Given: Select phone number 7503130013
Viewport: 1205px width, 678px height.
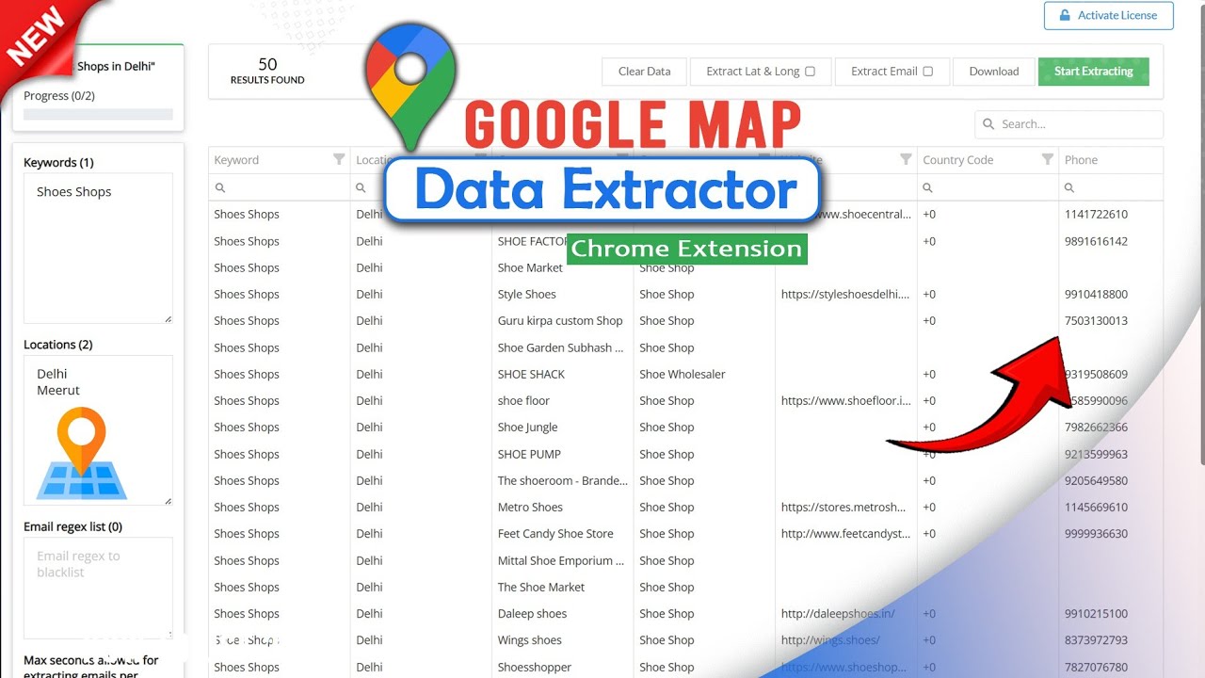Looking at the screenshot, I should pos(1096,321).
